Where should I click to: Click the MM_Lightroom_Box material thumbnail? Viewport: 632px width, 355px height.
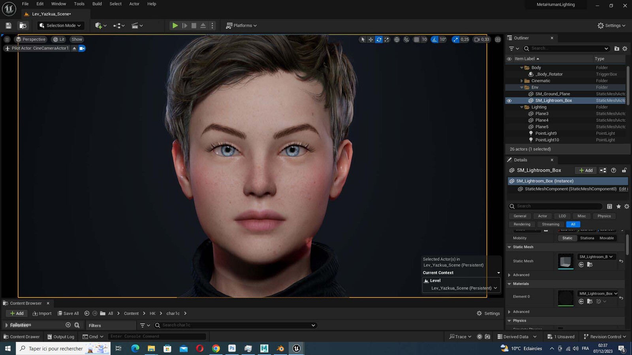pos(566,298)
